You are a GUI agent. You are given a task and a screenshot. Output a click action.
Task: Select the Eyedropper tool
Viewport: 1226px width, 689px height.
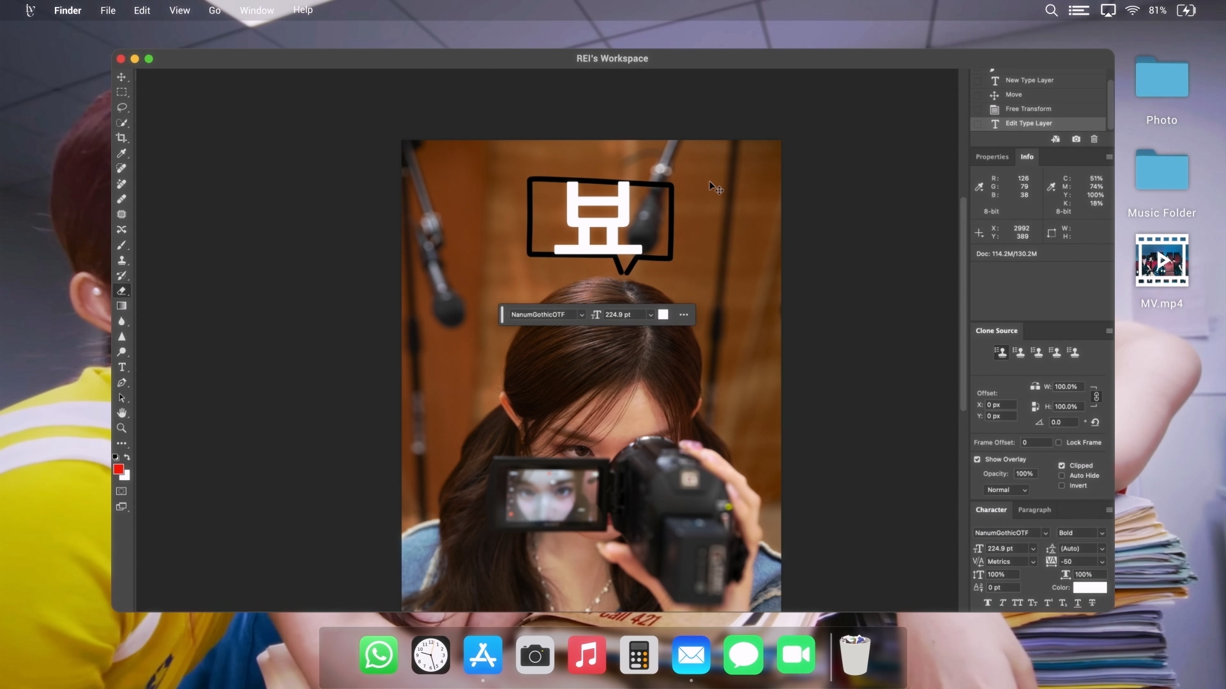[121, 154]
